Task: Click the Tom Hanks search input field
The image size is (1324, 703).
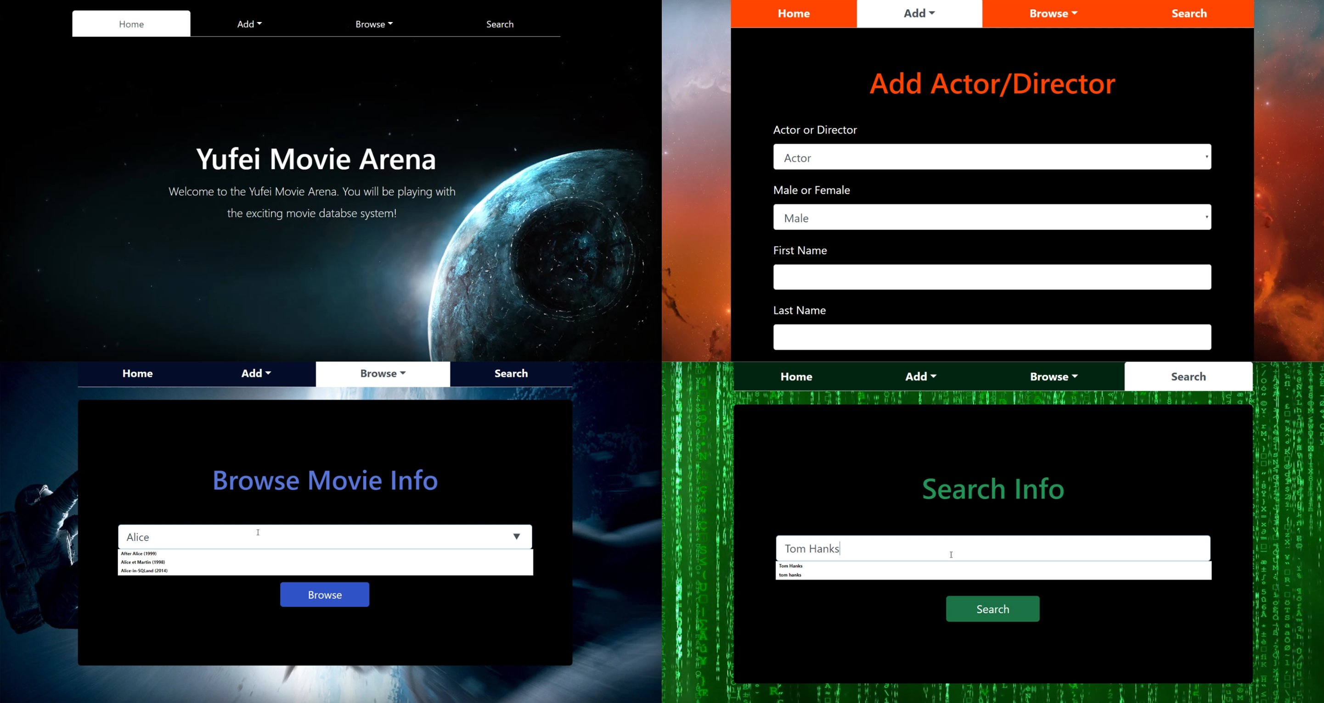Action: point(992,548)
